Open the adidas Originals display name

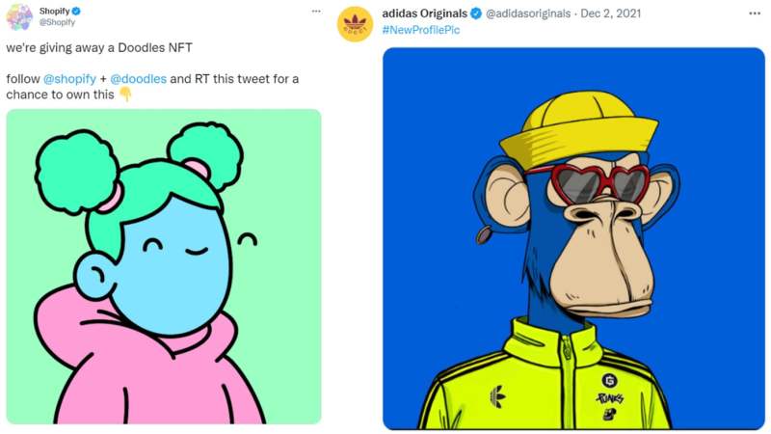tap(424, 14)
